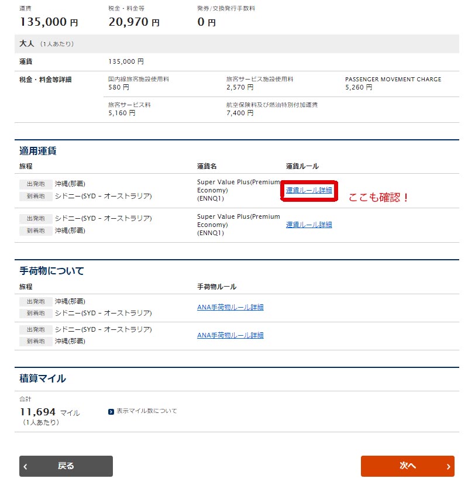Click the 表示マイル数について link text
The image size is (468, 482).
click(146, 411)
